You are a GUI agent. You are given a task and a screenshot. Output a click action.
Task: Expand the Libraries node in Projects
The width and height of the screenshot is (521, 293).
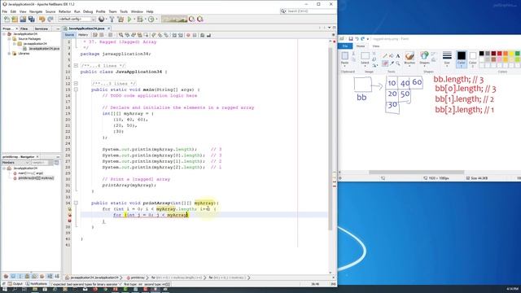click(9, 54)
